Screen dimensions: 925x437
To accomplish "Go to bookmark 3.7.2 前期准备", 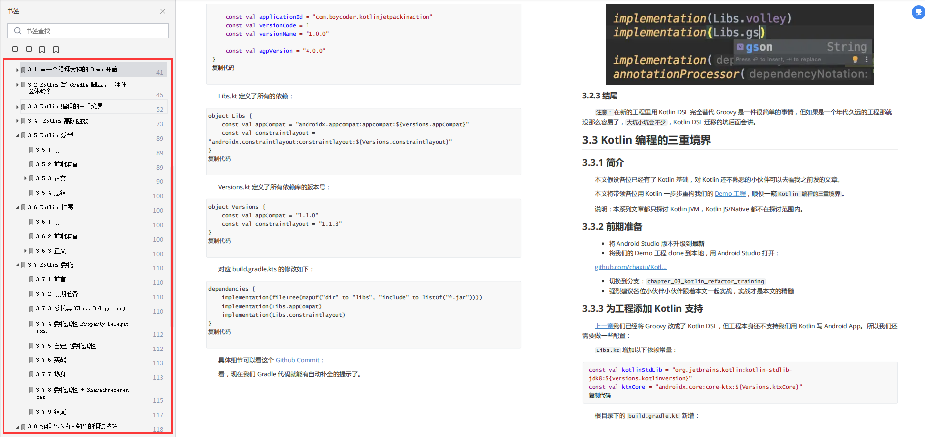I will [x=57, y=294].
